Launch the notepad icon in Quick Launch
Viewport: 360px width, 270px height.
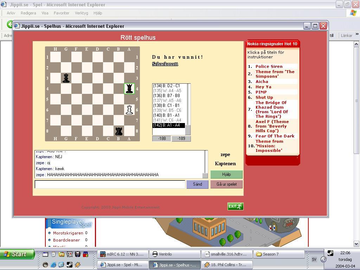click(x=53, y=254)
